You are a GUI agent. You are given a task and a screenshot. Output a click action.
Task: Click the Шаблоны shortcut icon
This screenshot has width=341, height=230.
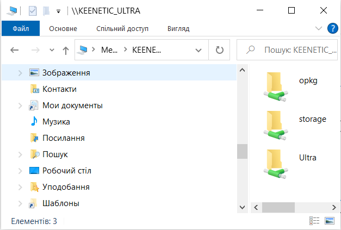(x=33, y=203)
